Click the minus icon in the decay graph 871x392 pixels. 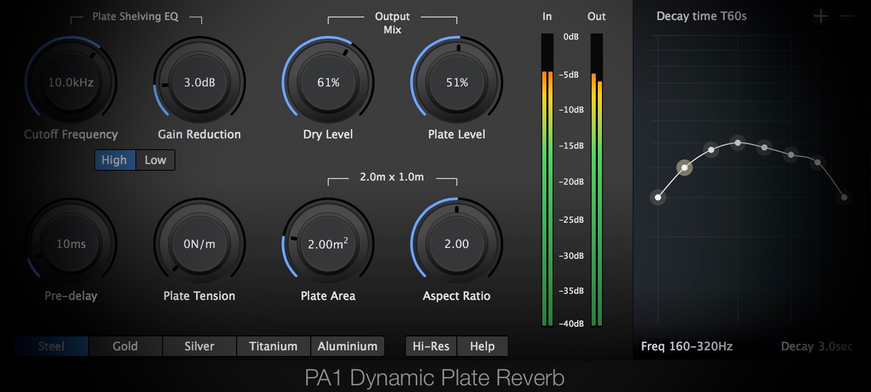[x=847, y=16]
